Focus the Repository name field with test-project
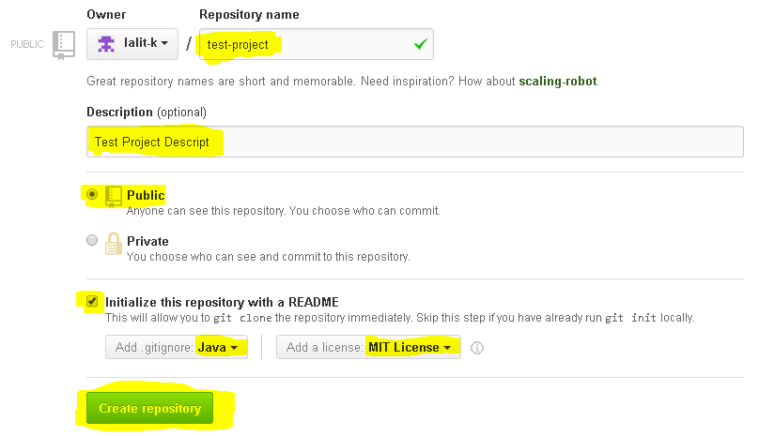The image size is (759, 436). [316, 44]
